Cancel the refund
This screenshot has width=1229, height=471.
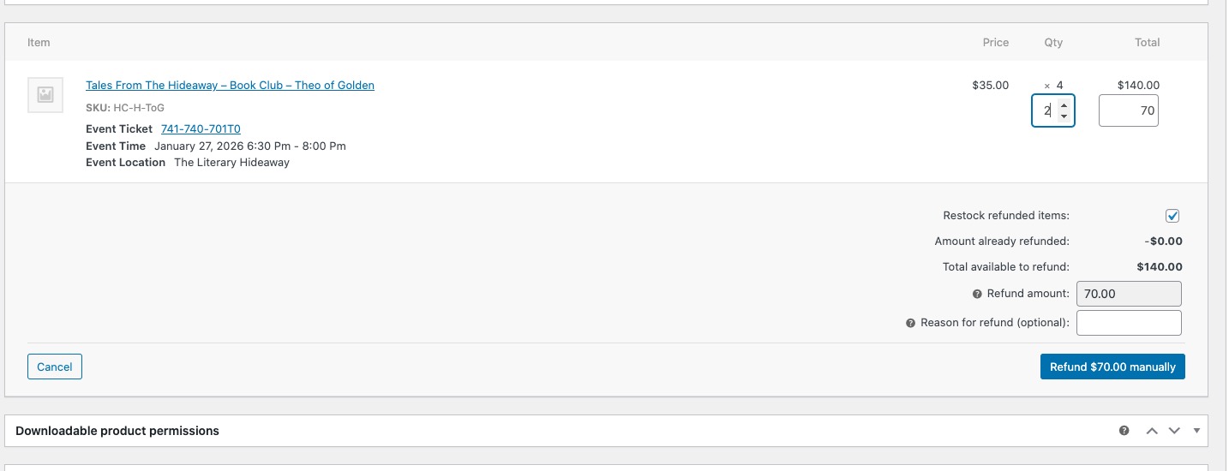[x=55, y=367]
